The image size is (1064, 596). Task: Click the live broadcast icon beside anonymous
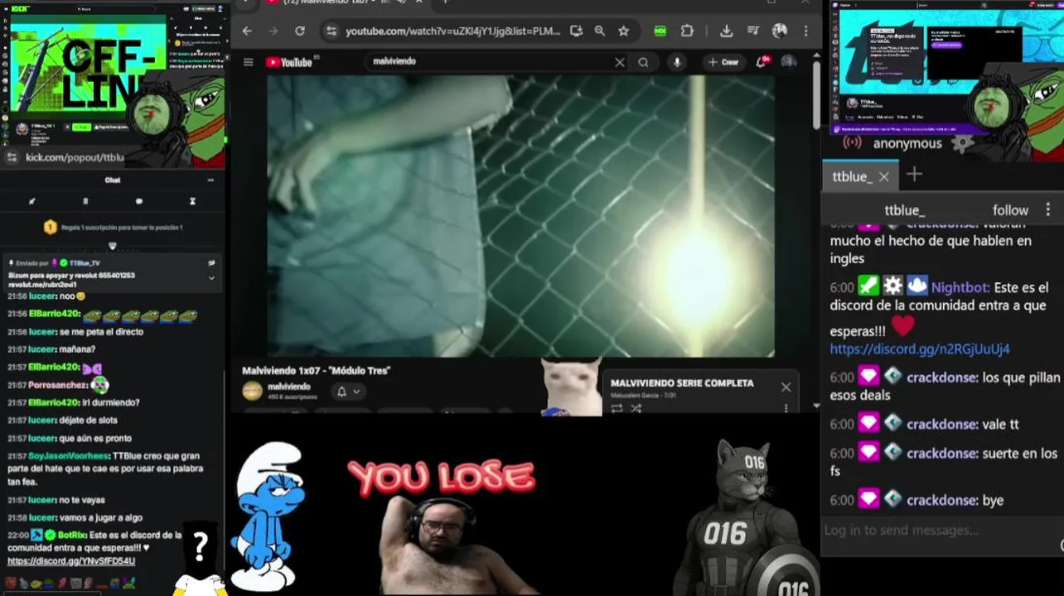tap(853, 143)
